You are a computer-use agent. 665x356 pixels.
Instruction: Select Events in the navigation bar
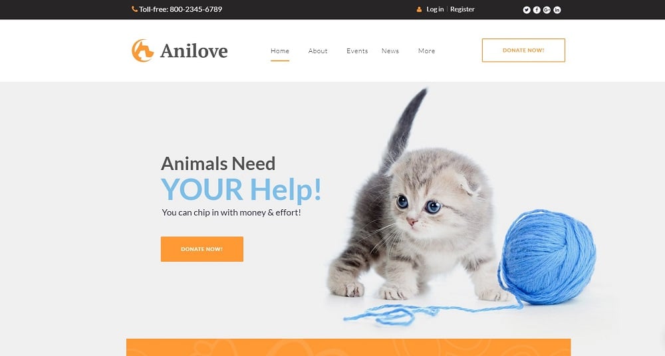pos(357,51)
